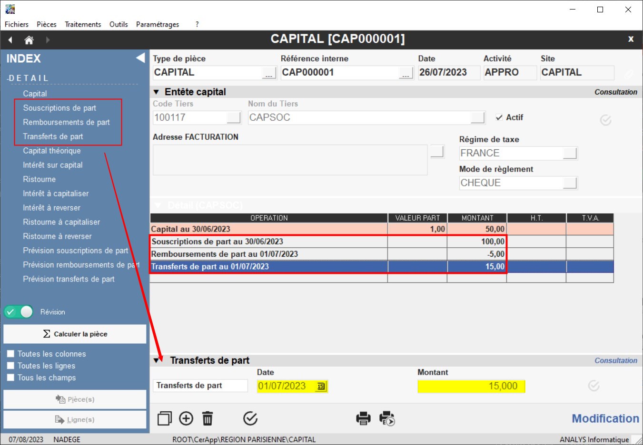Toggle the Révision switch
This screenshot has width=643, height=445.
pyautogui.click(x=19, y=312)
